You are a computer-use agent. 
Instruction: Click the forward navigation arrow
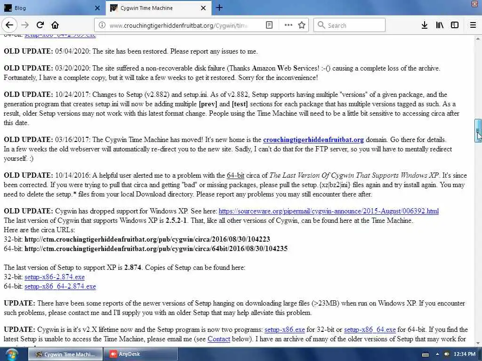click(25, 25)
